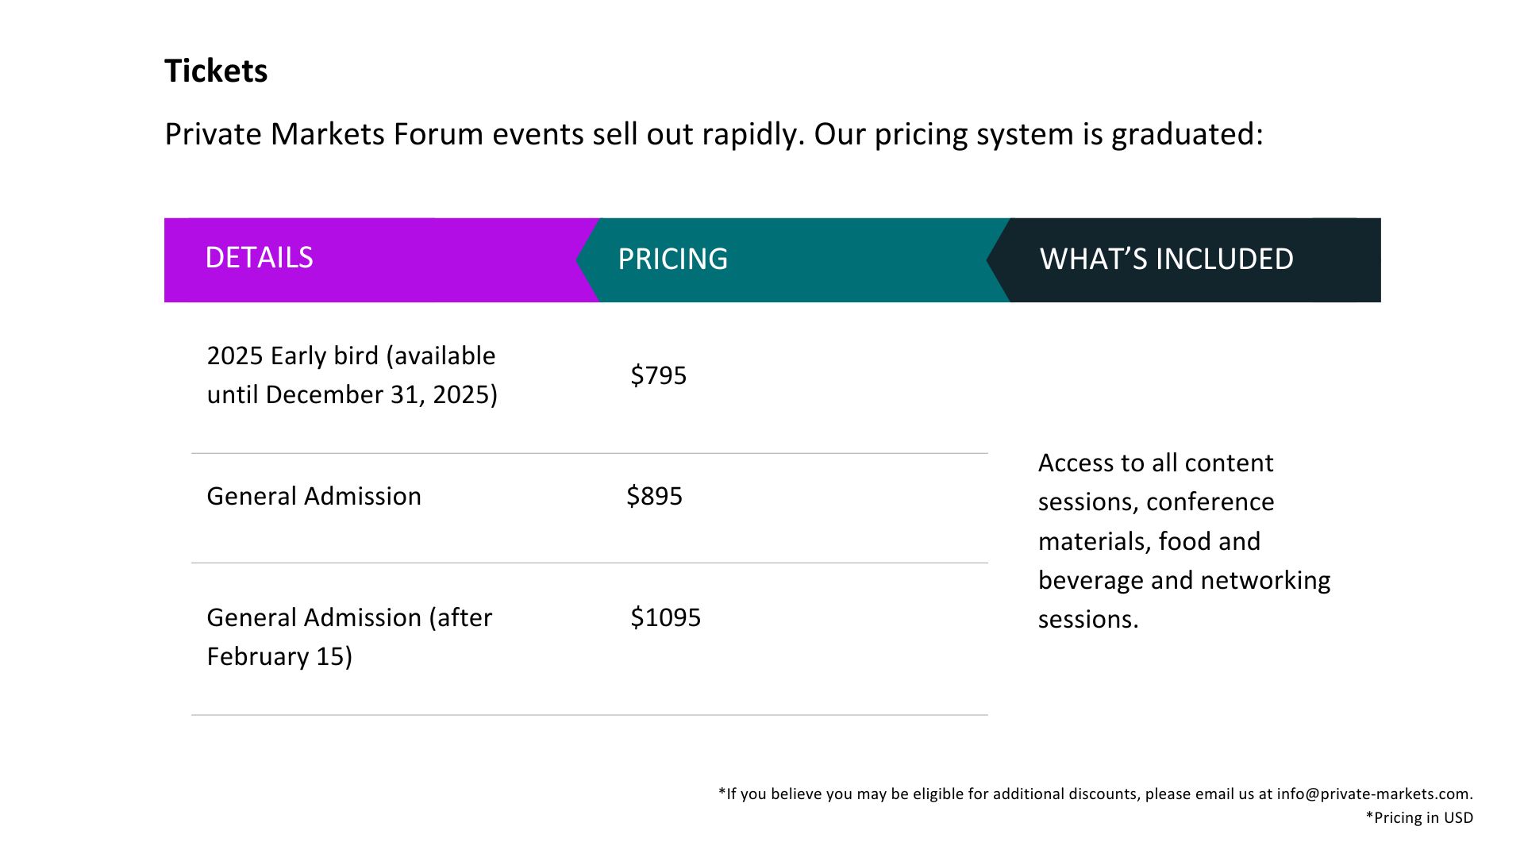Click the $895 price
The image size is (1524, 857).
tap(654, 497)
